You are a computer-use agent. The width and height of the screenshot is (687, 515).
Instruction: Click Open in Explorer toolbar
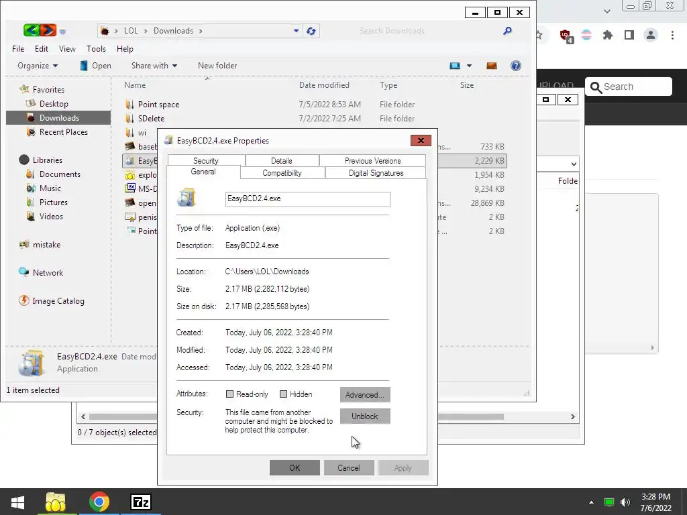[96, 66]
